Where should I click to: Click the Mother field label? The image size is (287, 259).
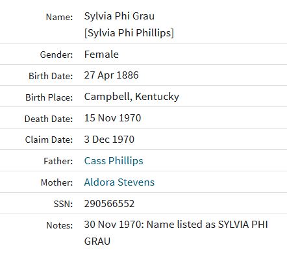(57, 182)
